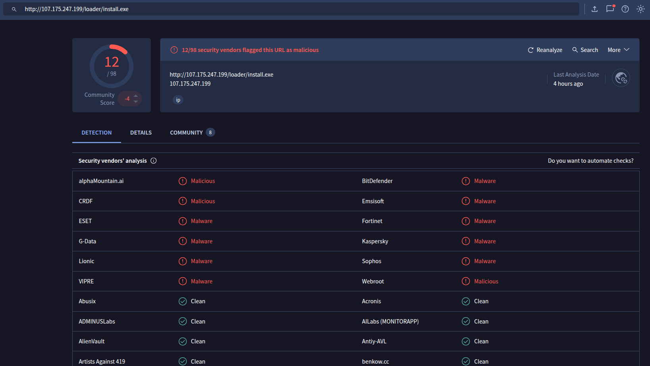Click the Do you want to automate checks link
Viewport: 650px width, 366px height.
590,161
